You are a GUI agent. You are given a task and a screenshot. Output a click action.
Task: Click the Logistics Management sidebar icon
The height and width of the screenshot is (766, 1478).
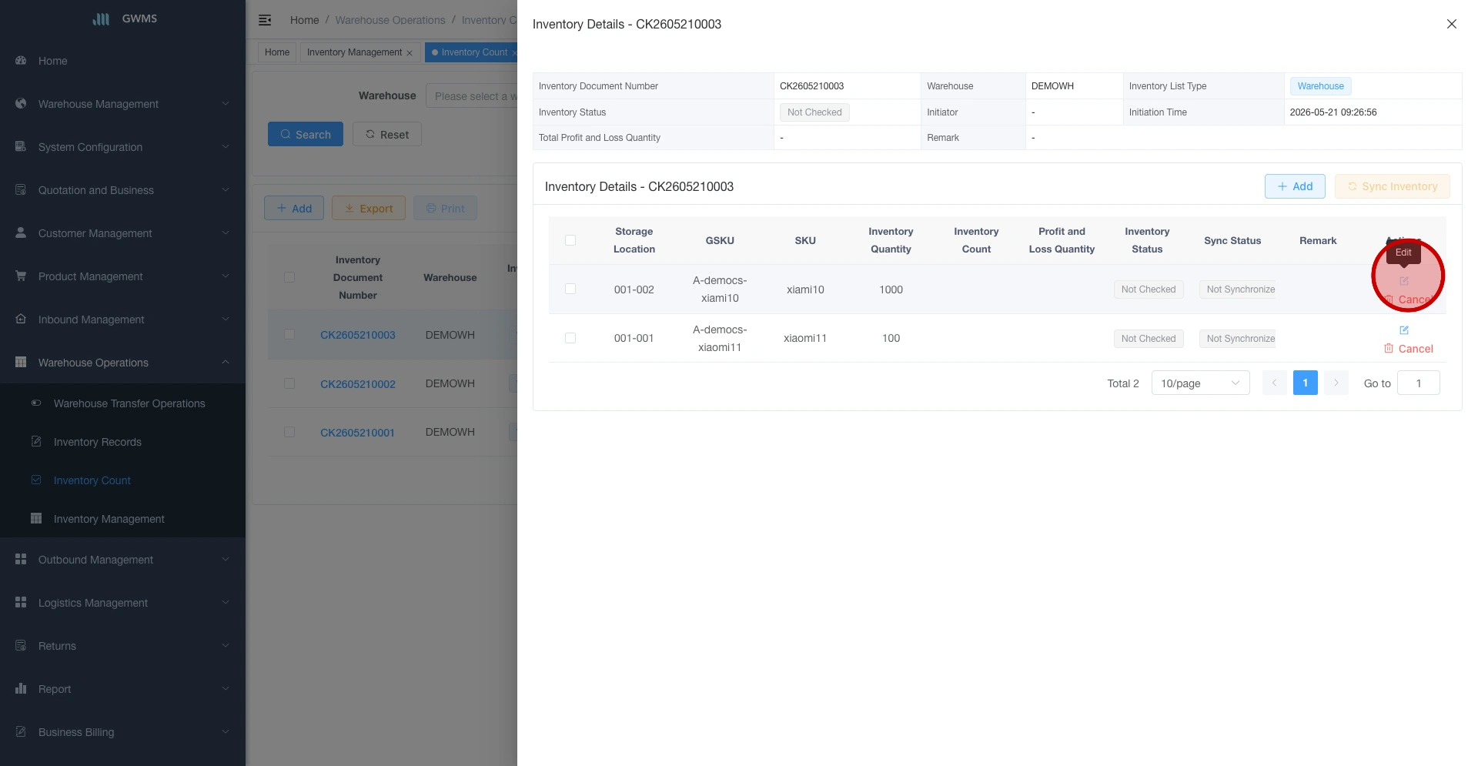point(21,603)
